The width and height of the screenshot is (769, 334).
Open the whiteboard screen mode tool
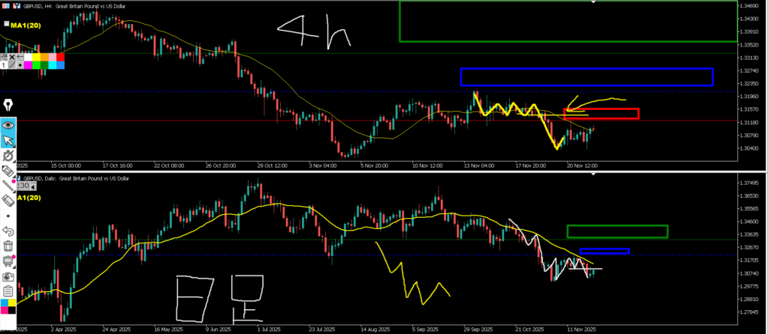pos(8,261)
